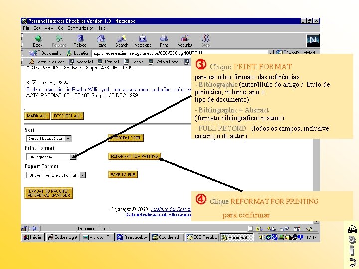
Task: Click the PERFORM SORT button
Action: tap(126, 138)
